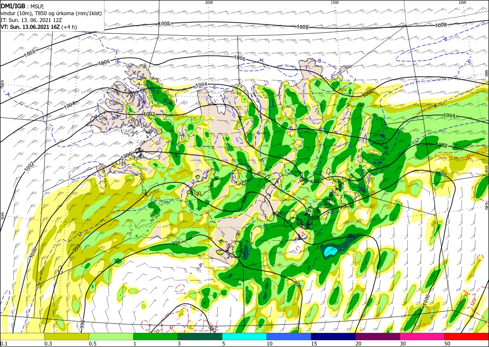This screenshot has height=347, width=489.
Task: Select the pink 30–50 legend swatch
Action: (422, 336)
